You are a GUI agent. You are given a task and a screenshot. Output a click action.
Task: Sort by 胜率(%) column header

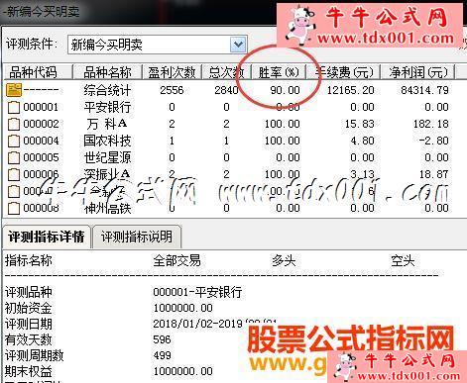pos(279,72)
